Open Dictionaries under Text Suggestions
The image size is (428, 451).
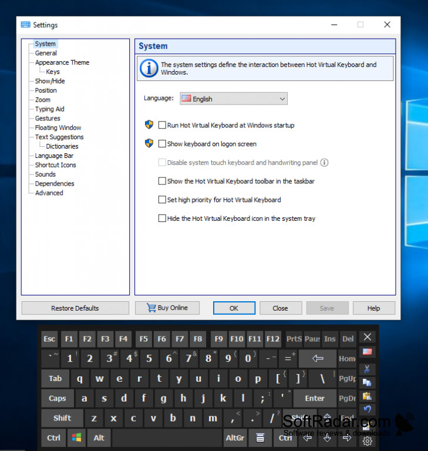62,146
